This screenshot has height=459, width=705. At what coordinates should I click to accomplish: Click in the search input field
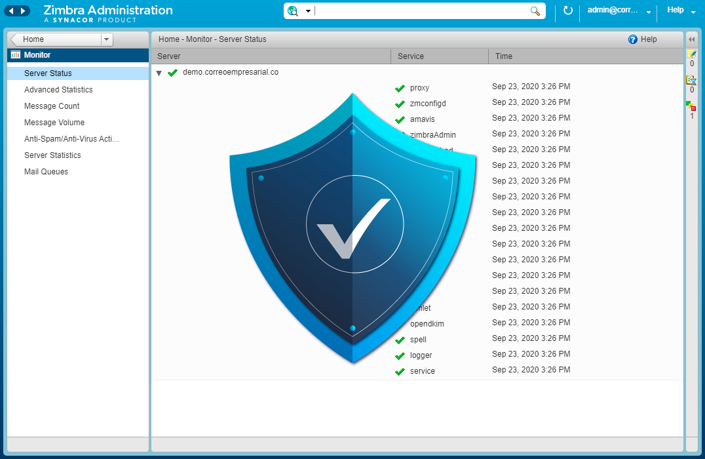point(419,11)
